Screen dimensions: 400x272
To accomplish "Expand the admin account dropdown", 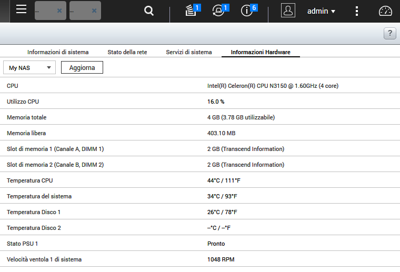I will [x=322, y=11].
